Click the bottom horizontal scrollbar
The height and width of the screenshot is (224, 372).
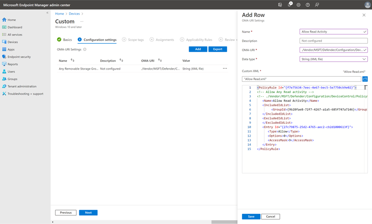pyautogui.click(x=224, y=222)
